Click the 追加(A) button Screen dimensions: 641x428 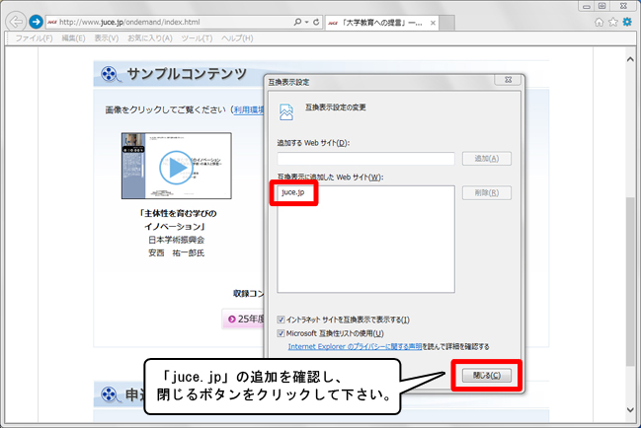coord(487,159)
